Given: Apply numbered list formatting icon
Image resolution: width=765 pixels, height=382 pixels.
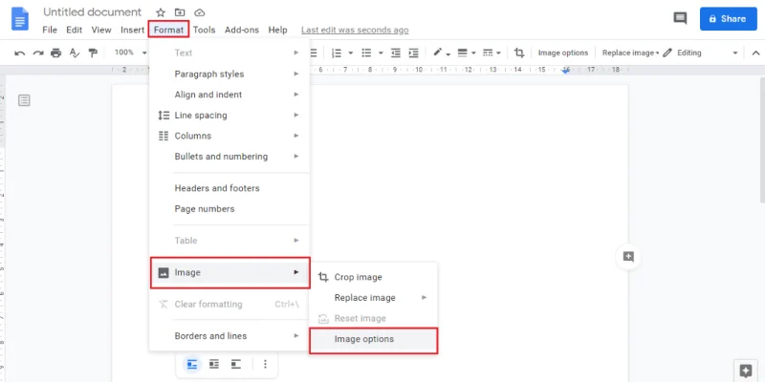Looking at the screenshot, I should pyautogui.click(x=337, y=53).
